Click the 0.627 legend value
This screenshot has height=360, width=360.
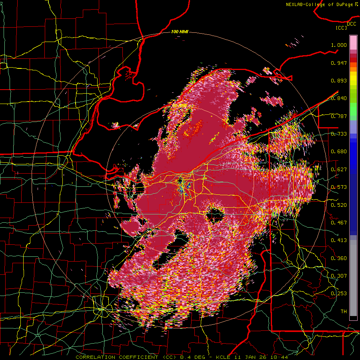pyautogui.click(x=339, y=170)
